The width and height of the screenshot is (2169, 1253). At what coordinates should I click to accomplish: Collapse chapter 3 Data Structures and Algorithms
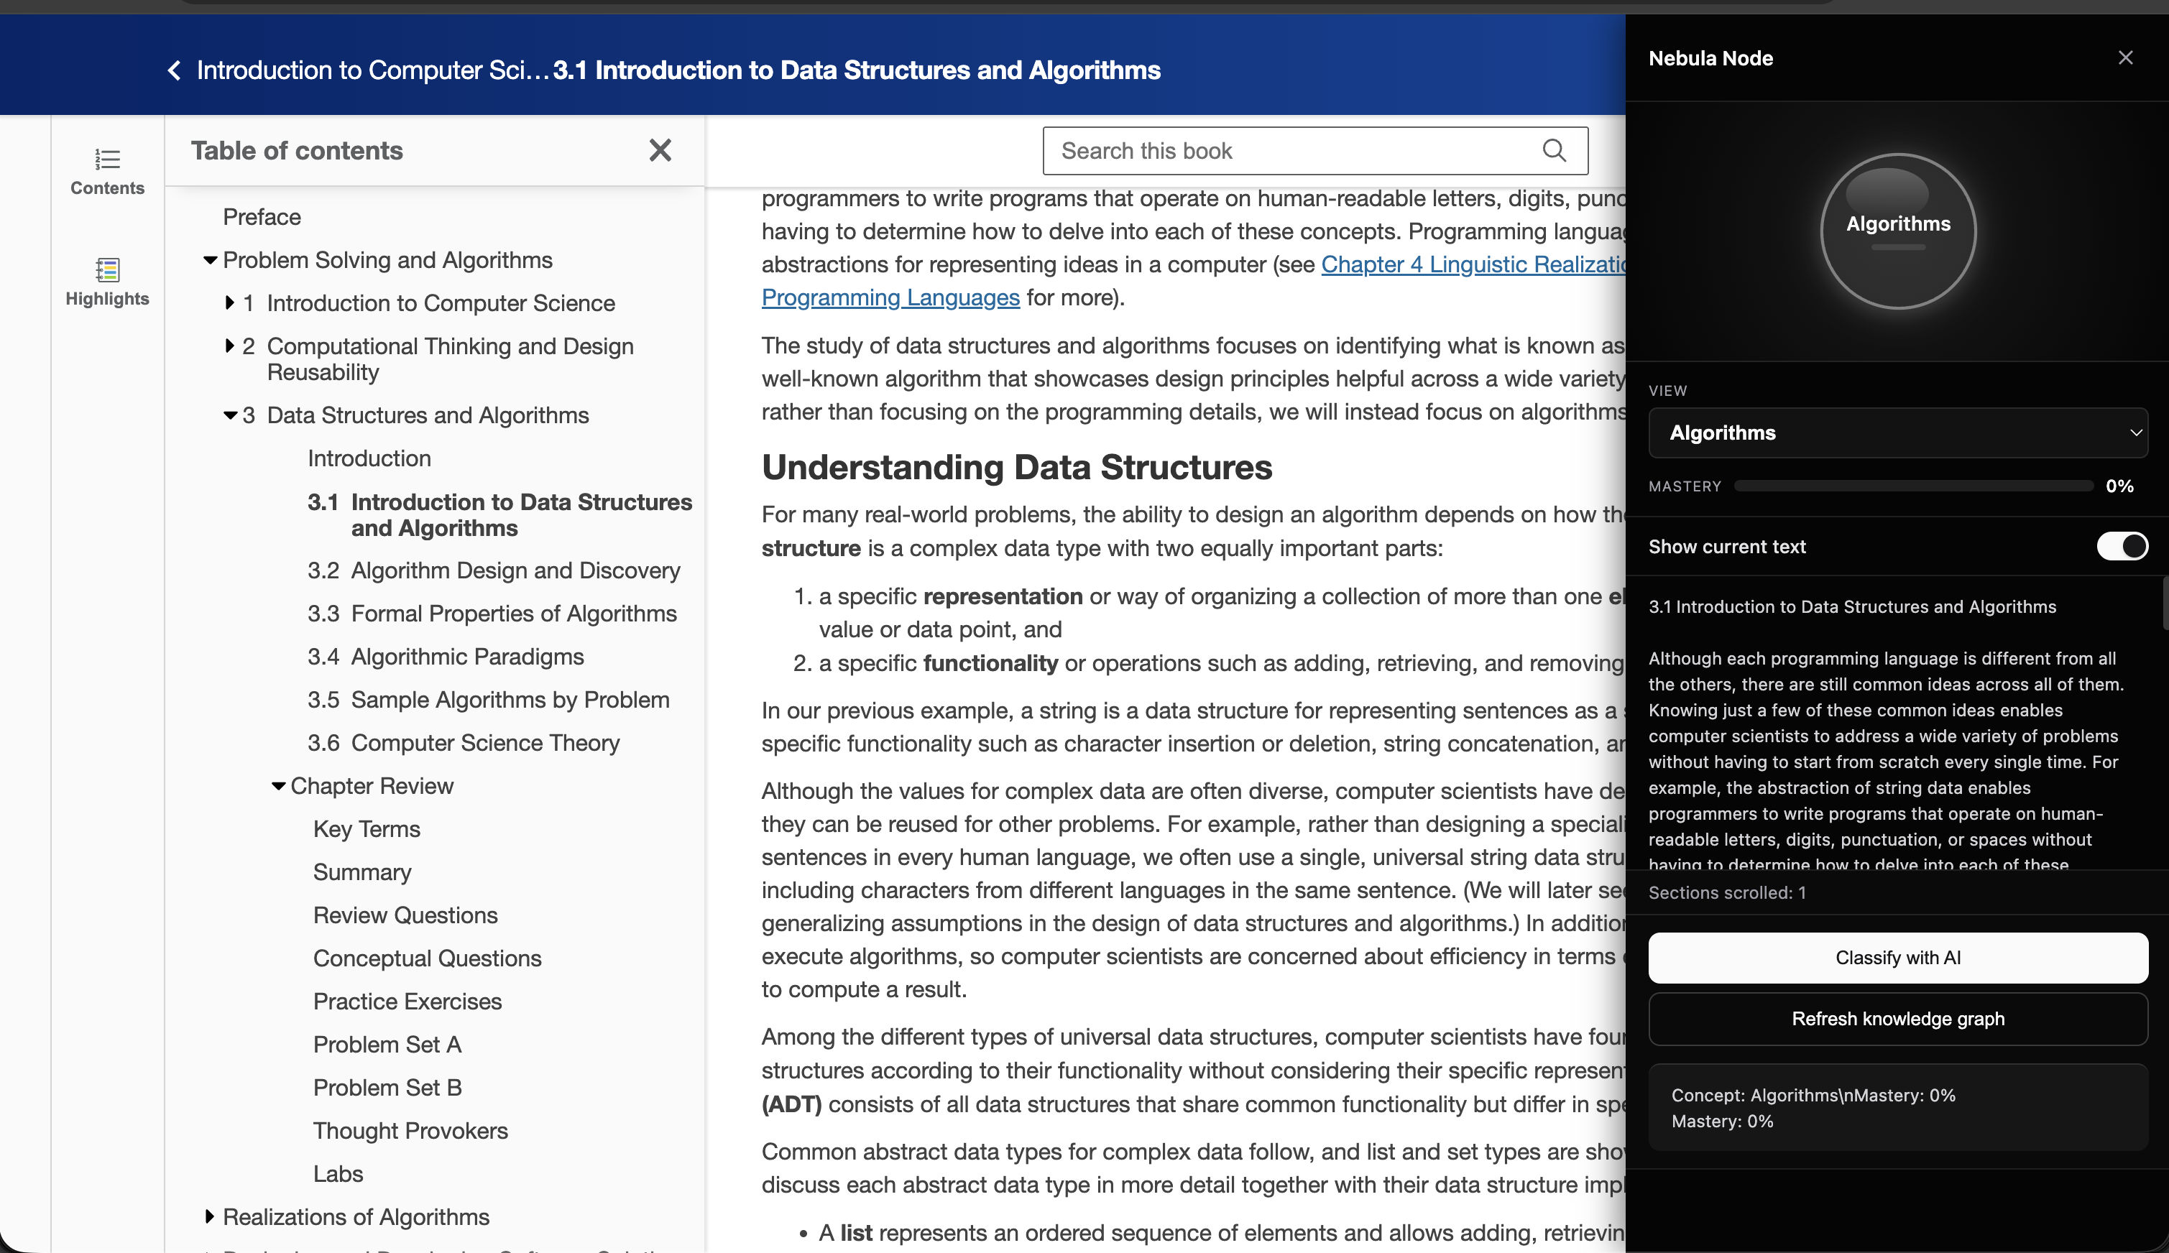click(x=230, y=415)
